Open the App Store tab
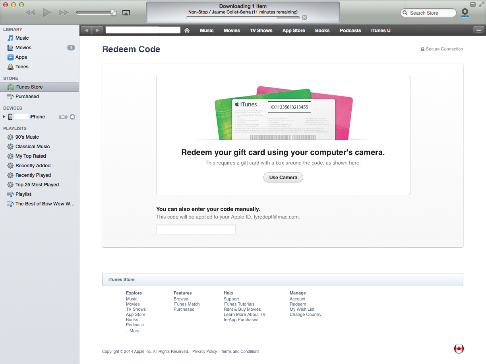The height and width of the screenshot is (364, 486). (294, 30)
